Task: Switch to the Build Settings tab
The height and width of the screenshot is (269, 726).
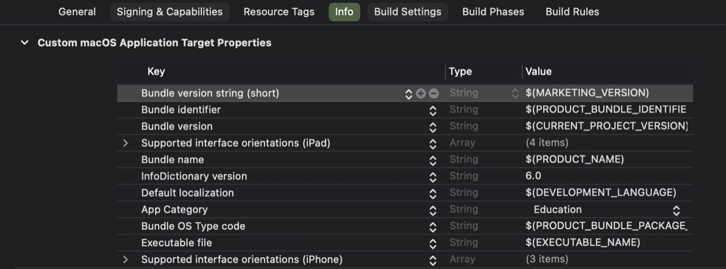Action: pos(408,11)
